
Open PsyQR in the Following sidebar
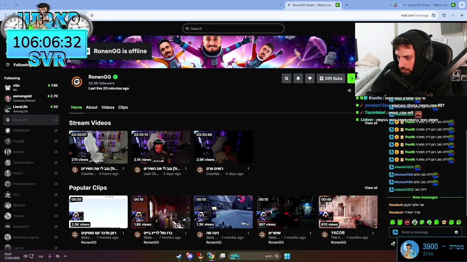click(x=31, y=141)
